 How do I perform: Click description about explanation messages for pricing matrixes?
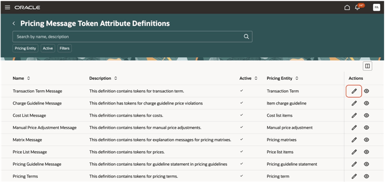pos(160,140)
